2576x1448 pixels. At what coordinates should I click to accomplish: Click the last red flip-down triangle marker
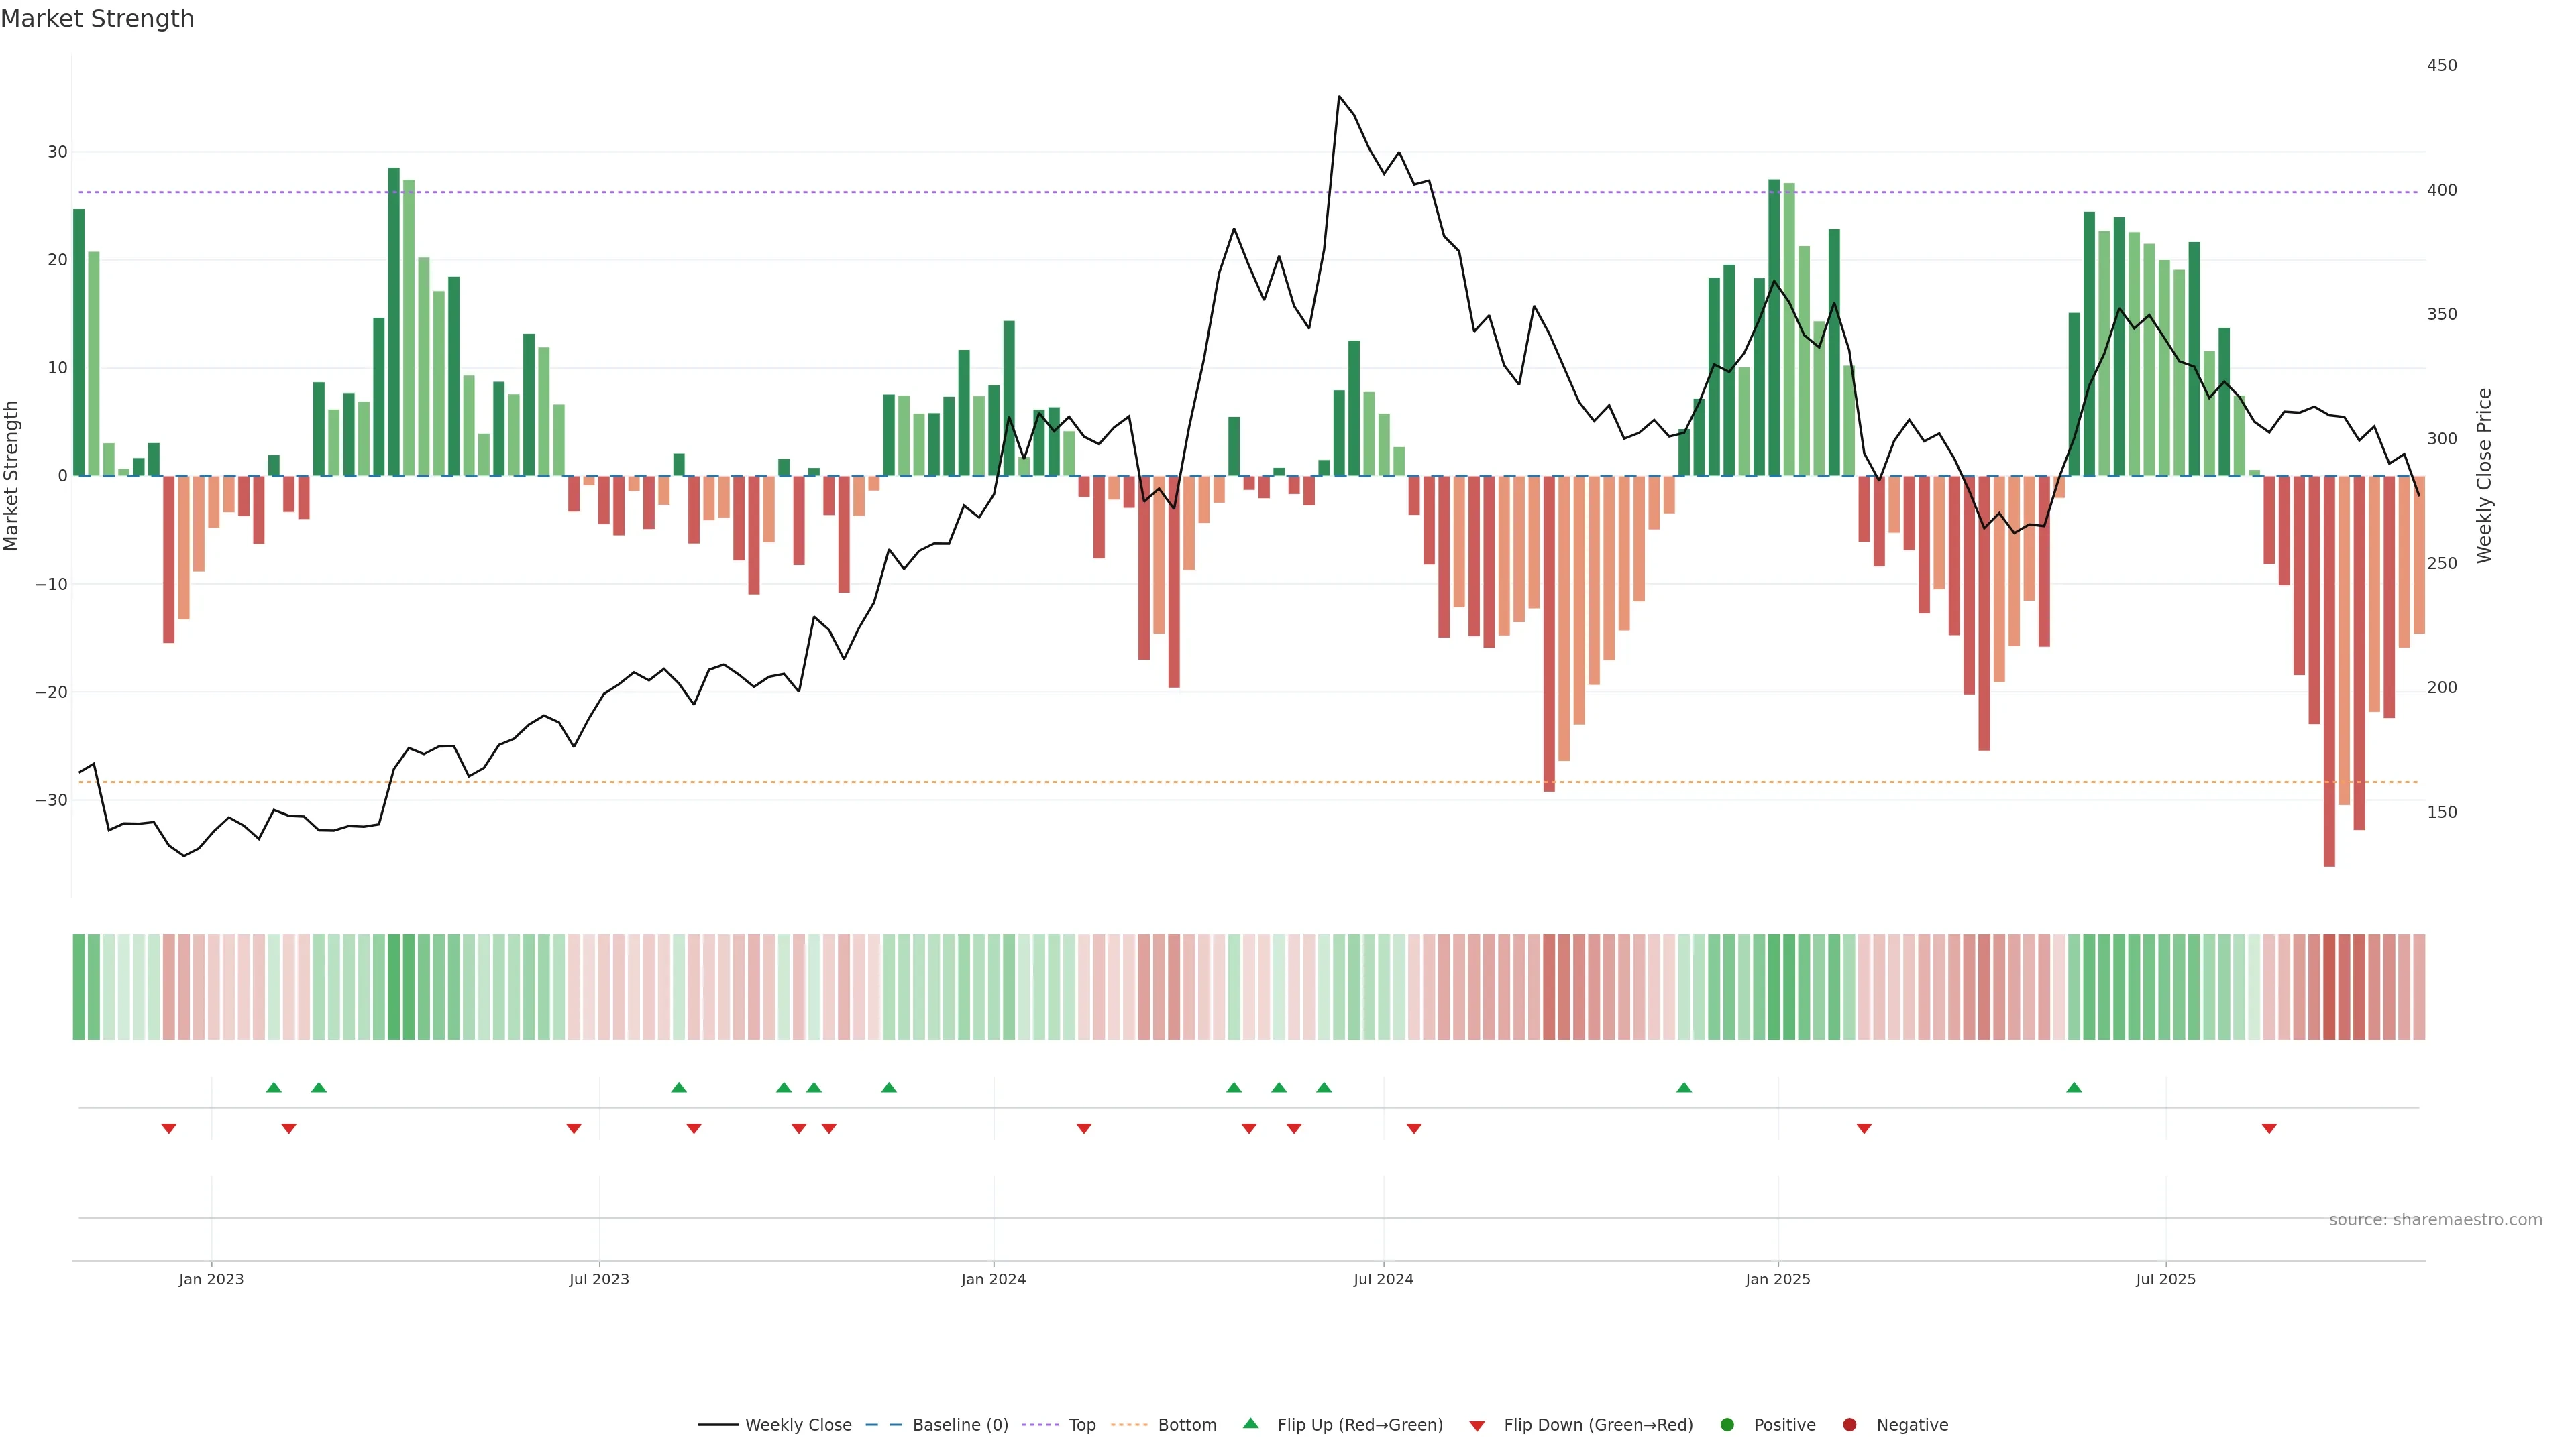[2269, 1128]
